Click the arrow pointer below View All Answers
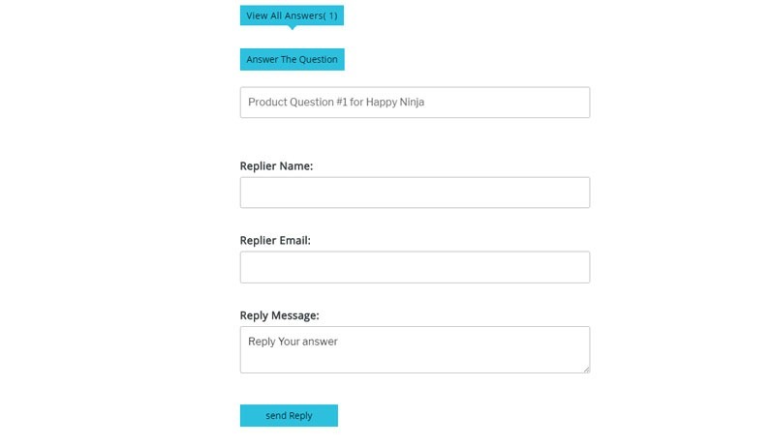This screenshot has height=446, width=772. click(292, 27)
